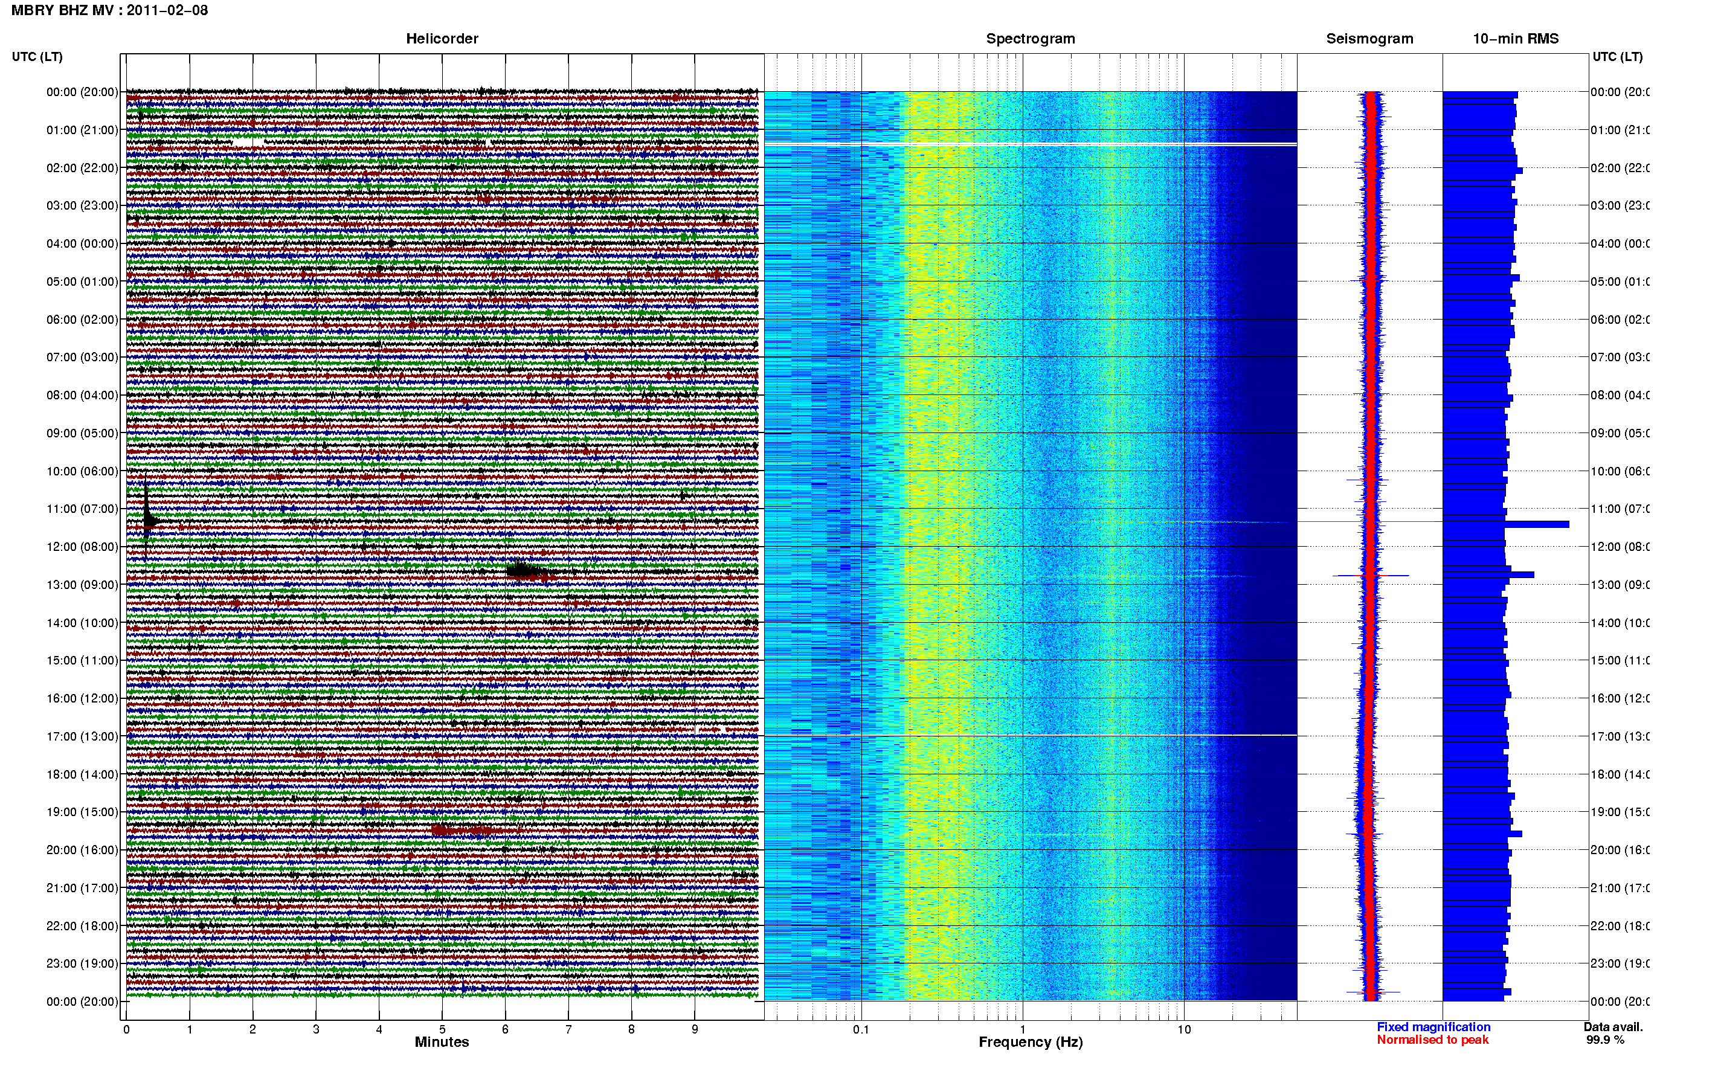The image size is (1718, 1074).
Task: Click the left '11:00 (07:00)' time label
Action: tap(82, 509)
